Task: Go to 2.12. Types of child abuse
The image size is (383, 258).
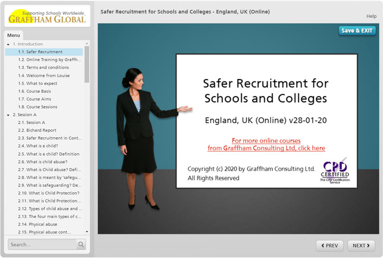Action: [x=50, y=209]
